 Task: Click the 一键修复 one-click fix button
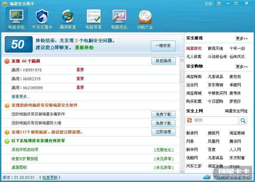tap(163, 46)
